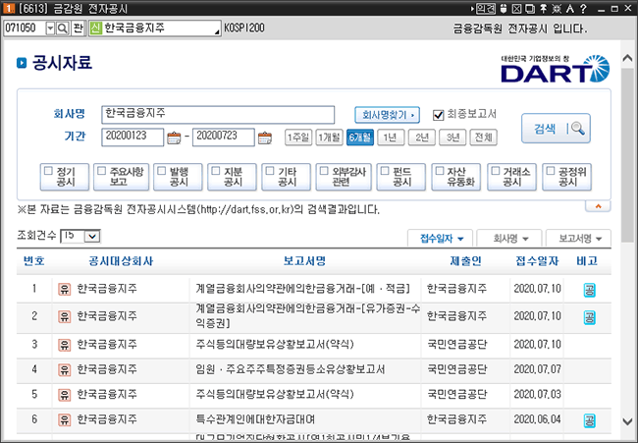Click the vertical scrollbar down arrow
The height and width of the screenshot is (443, 638).
click(x=627, y=421)
